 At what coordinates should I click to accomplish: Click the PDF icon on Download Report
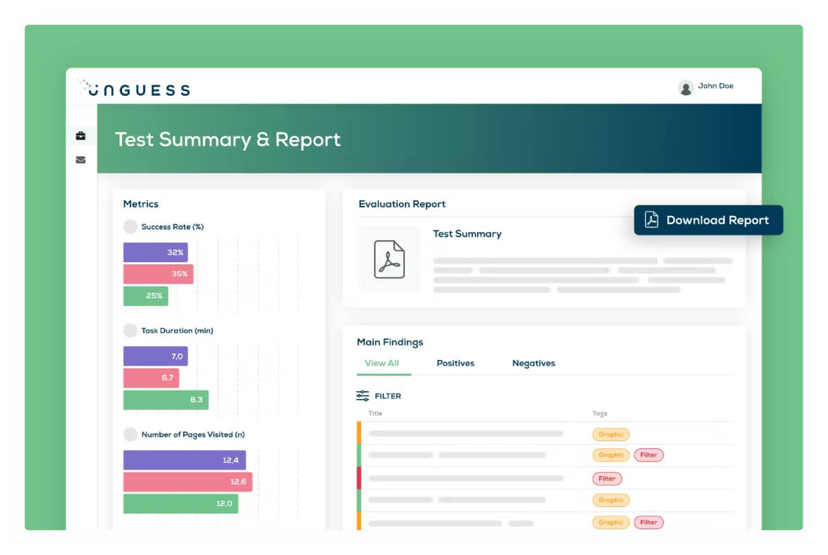(651, 220)
